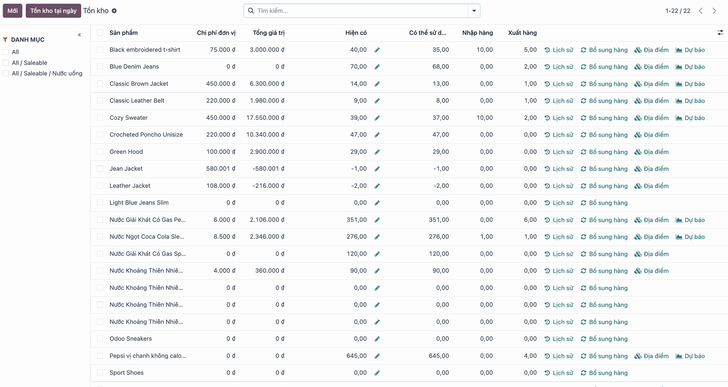Viewport: 728px width, 387px height.
Task: Open Lịch sử for Classic Brown Jacket
Action: (x=559, y=84)
